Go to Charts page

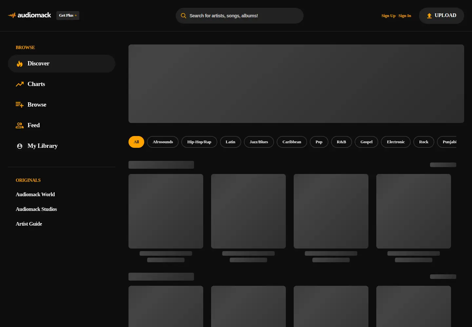tap(62, 84)
